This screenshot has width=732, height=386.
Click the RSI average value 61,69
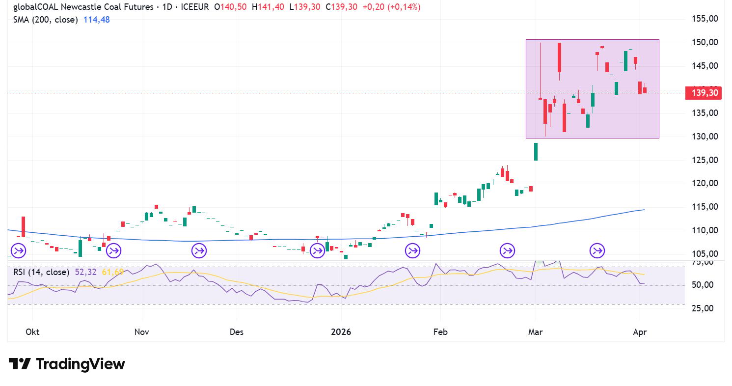pos(112,272)
